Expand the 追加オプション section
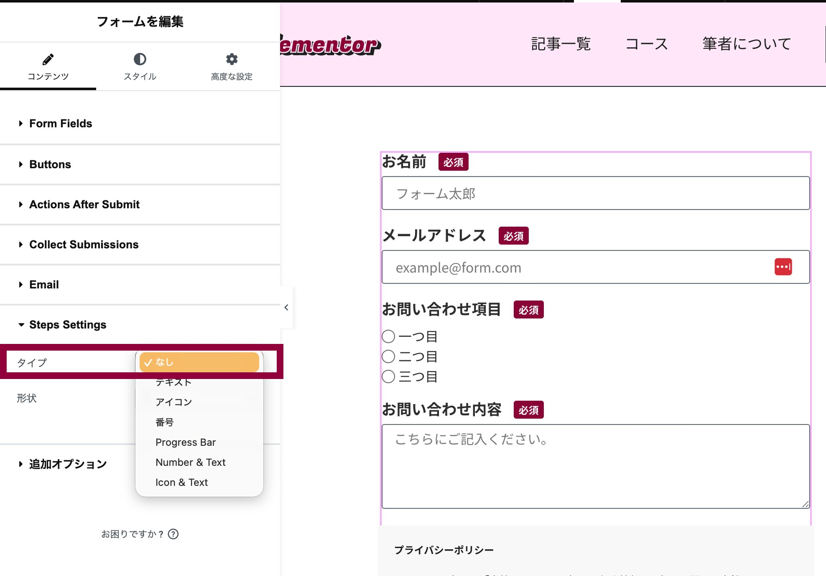 pyautogui.click(x=68, y=463)
